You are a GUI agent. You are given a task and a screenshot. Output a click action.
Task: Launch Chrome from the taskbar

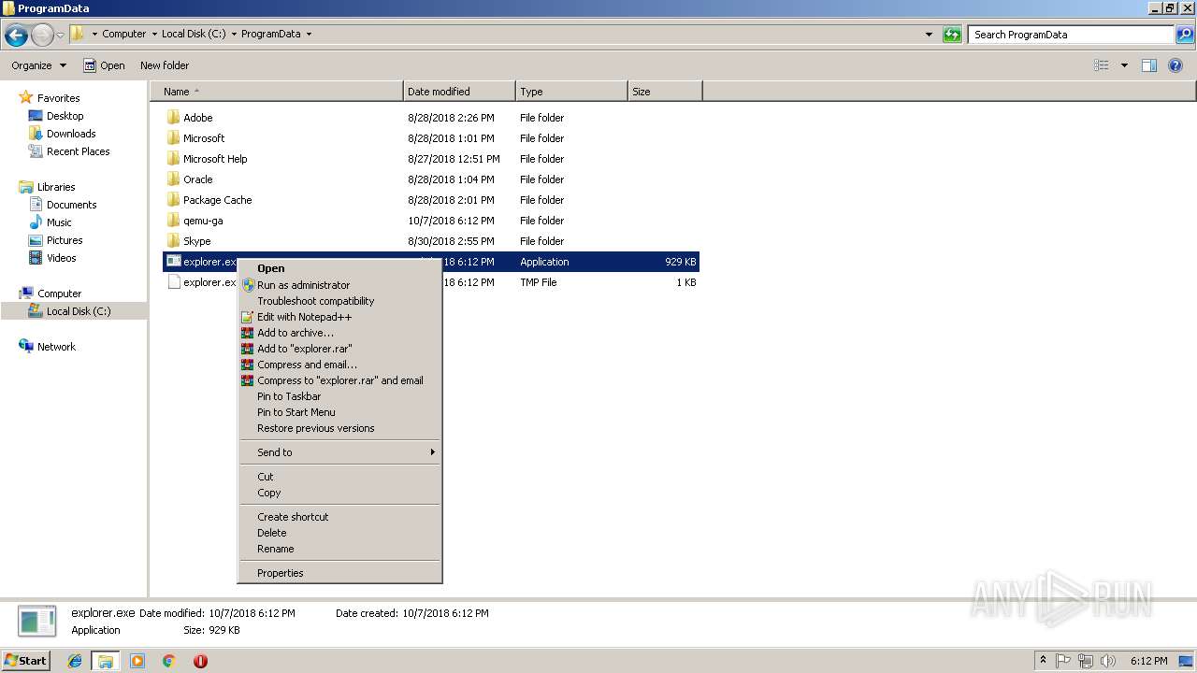(x=169, y=661)
